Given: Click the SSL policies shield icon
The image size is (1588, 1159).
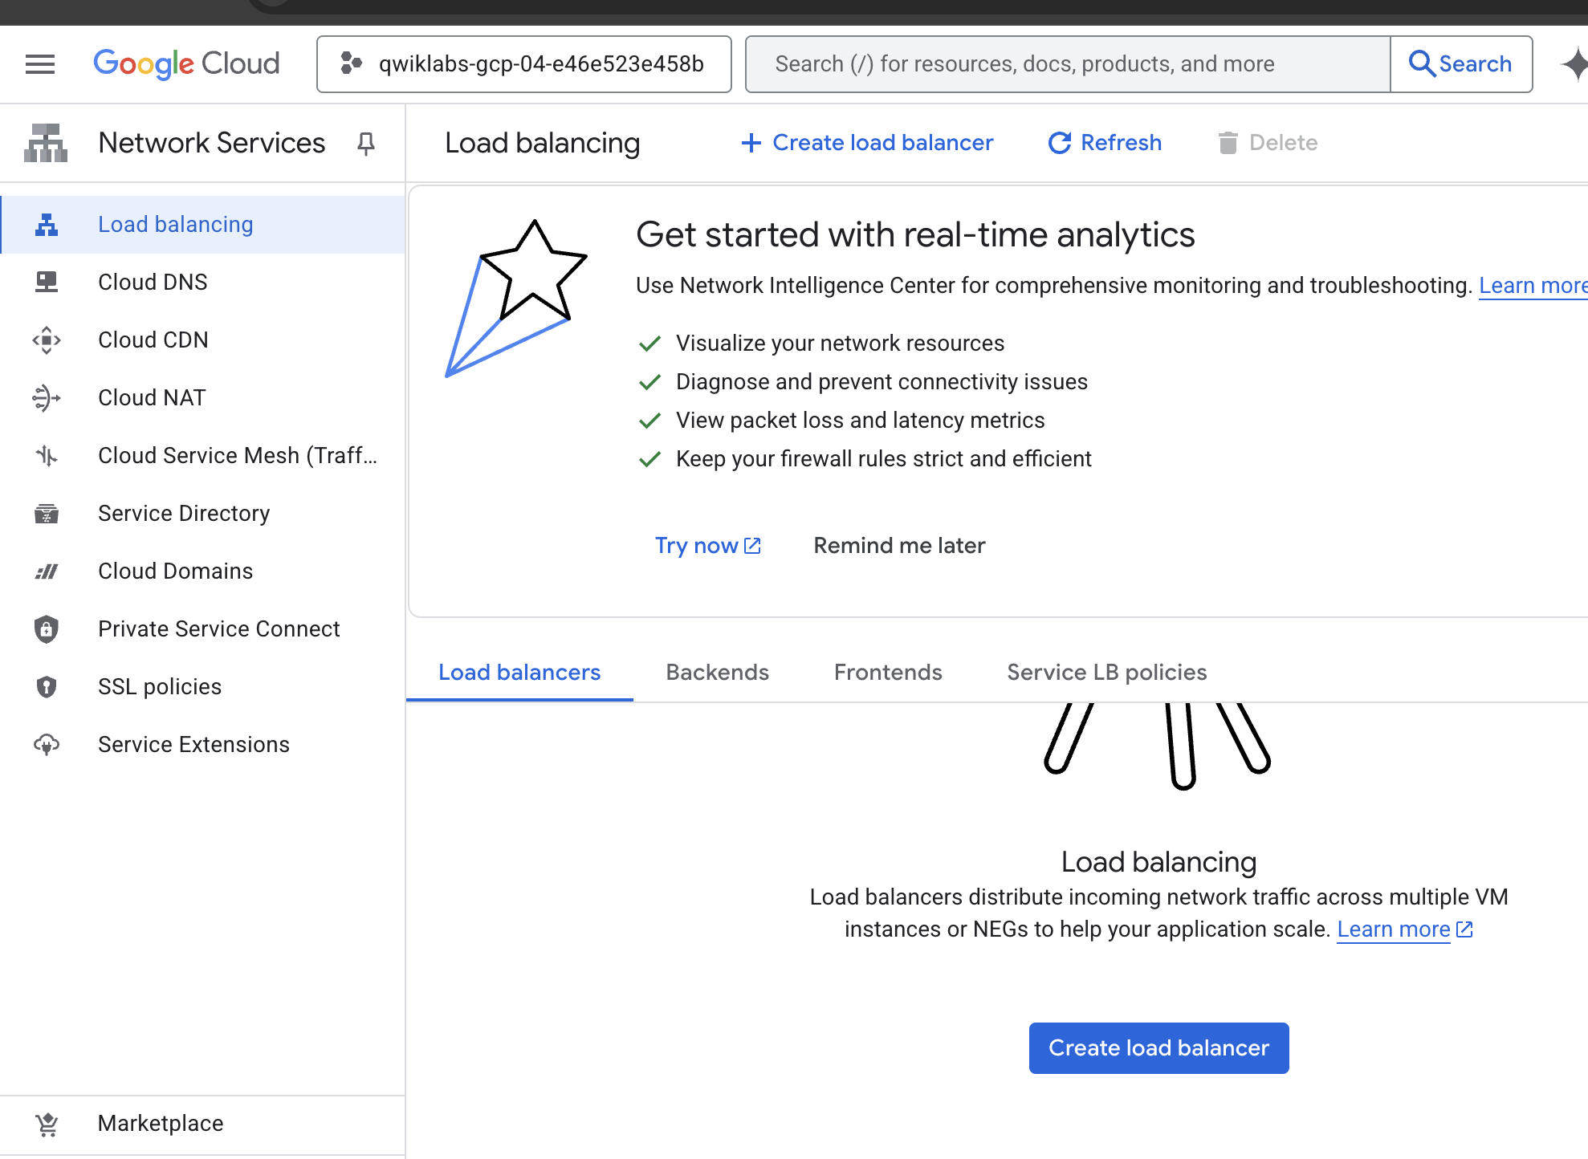Looking at the screenshot, I should (47, 687).
